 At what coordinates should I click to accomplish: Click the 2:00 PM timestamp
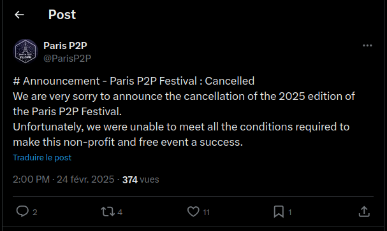(x=31, y=179)
